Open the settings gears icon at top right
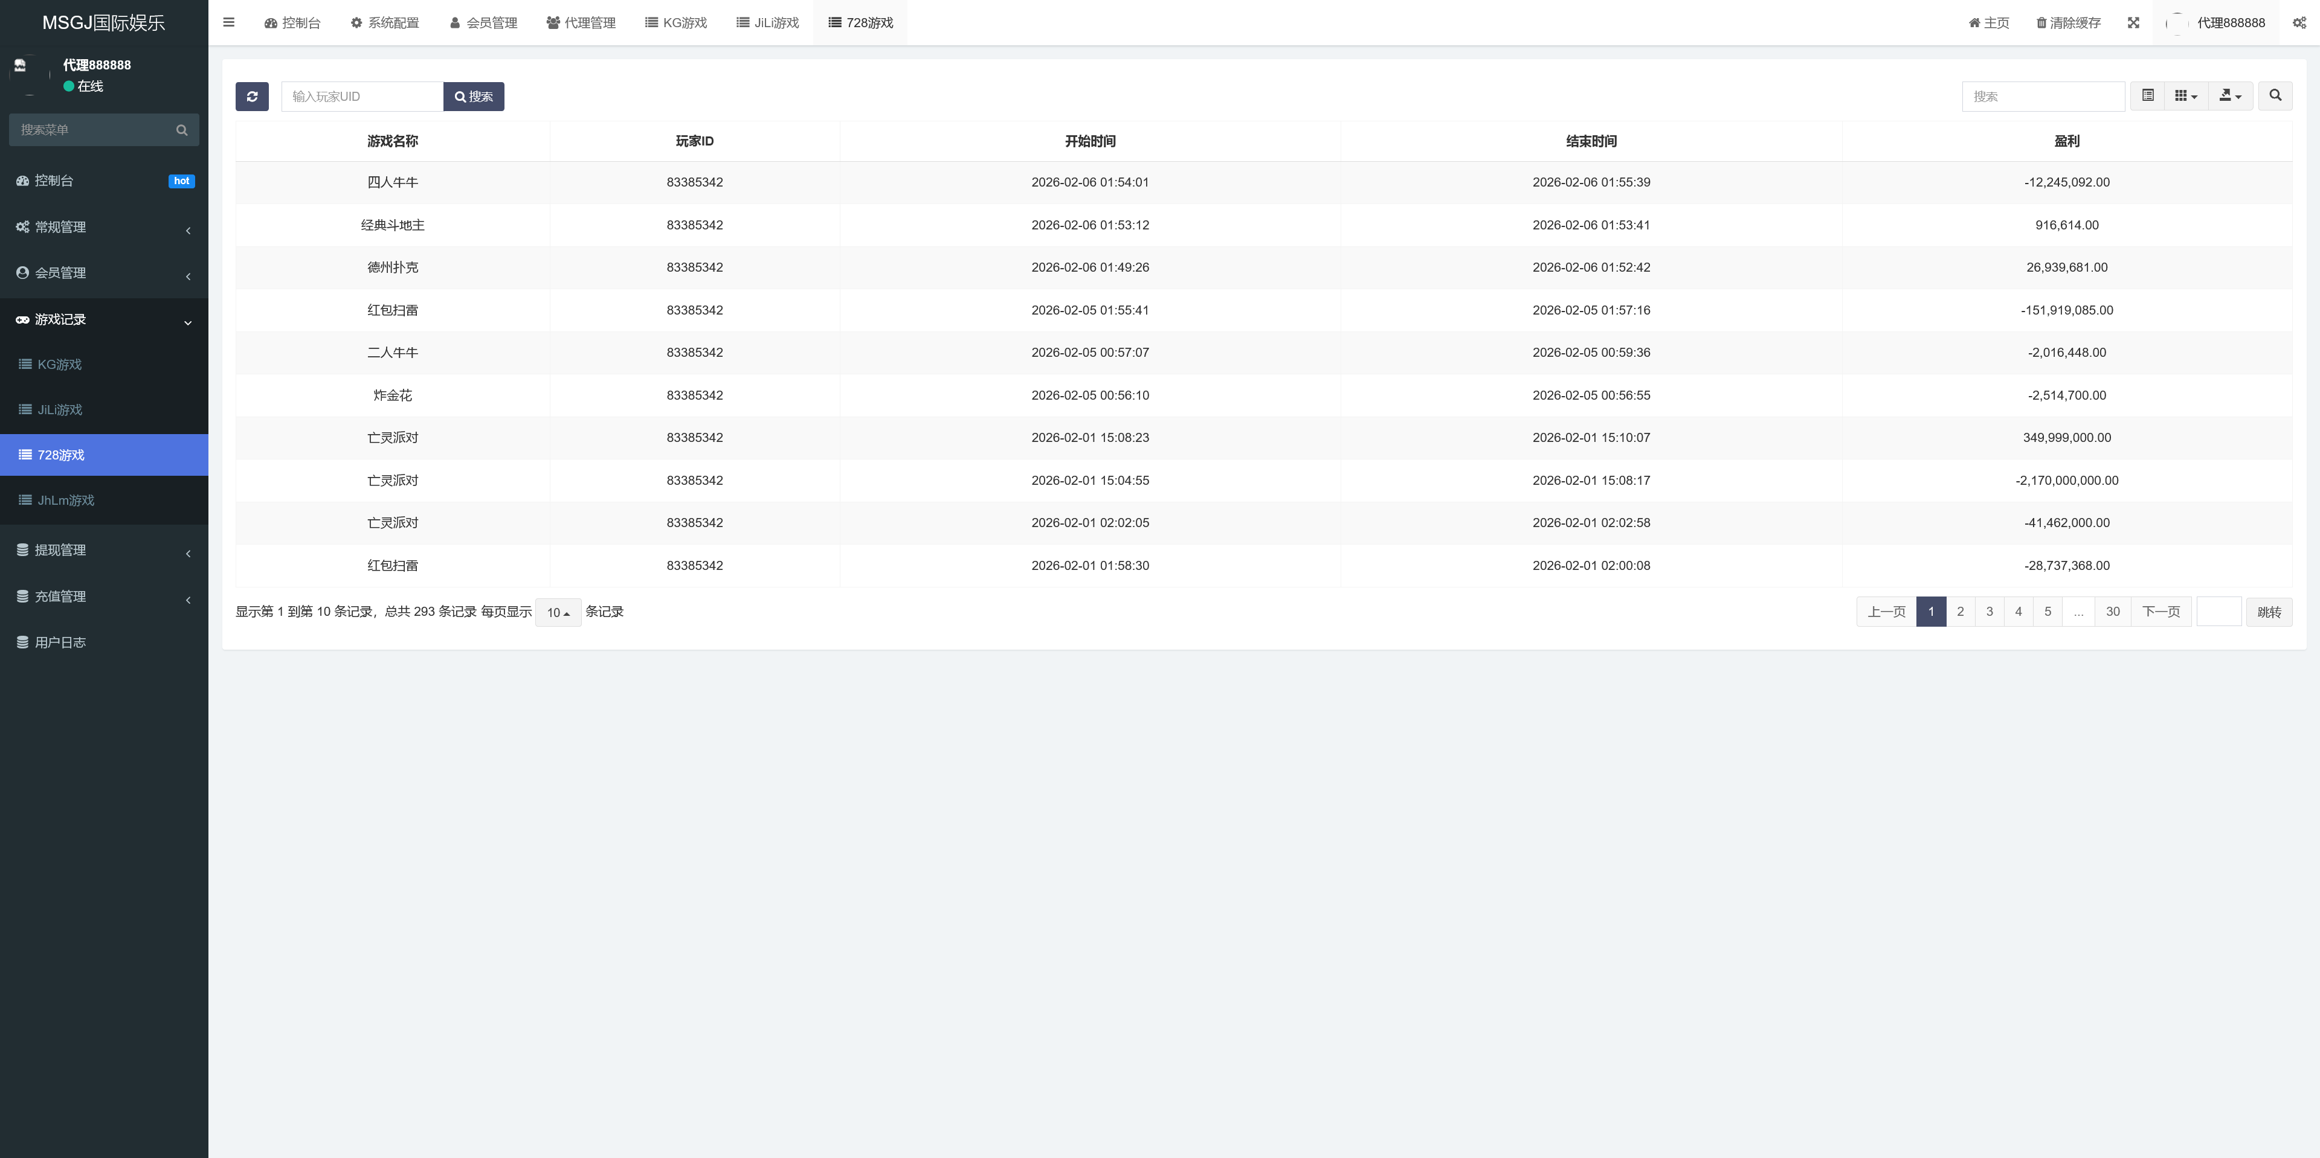This screenshot has height=1158, width=2320. 2299,22
